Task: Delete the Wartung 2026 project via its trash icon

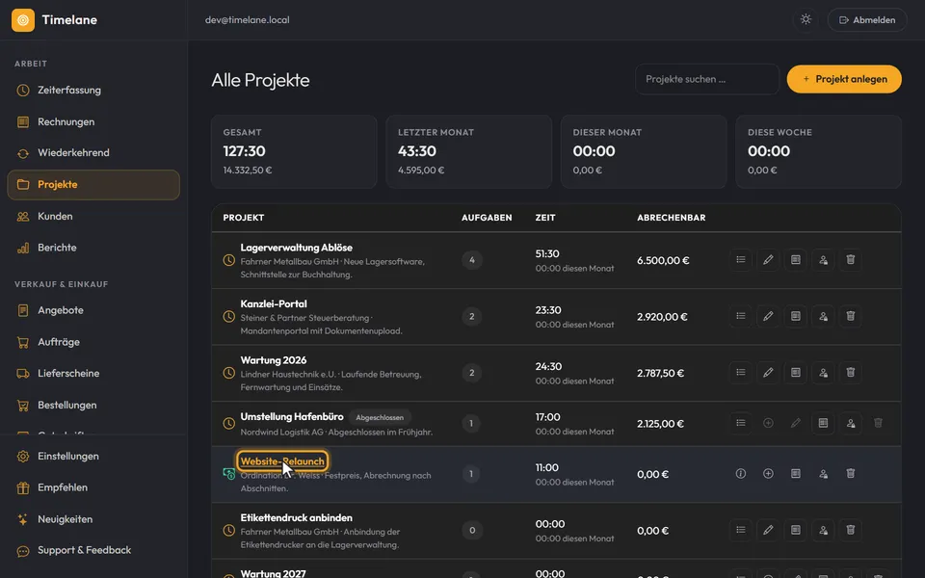Action: click(850, 372)
